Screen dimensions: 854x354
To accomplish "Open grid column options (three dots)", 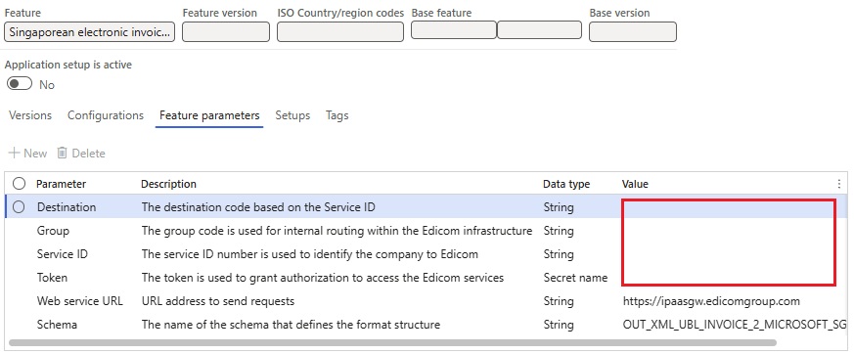I will click(838, 184).
